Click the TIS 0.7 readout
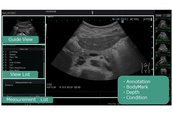 pyautogui.click(x=124, y=19)
